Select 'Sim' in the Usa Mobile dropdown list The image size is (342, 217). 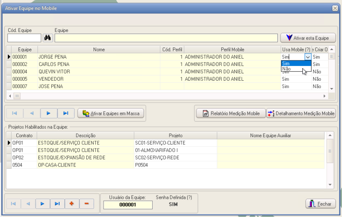point(295,63)
